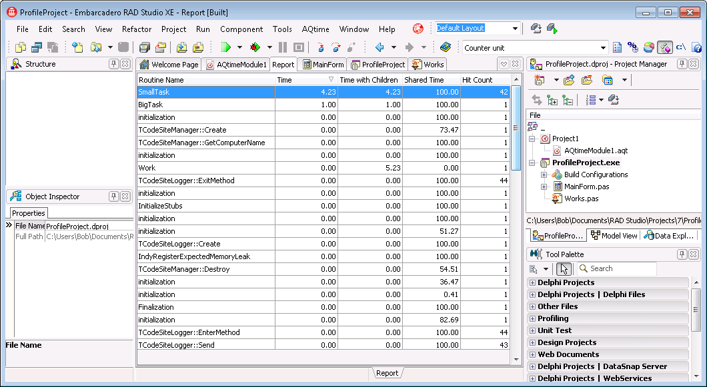Open the Run button dropdown arrow
This screenshot has height=387, width=707.
[239, 47]
